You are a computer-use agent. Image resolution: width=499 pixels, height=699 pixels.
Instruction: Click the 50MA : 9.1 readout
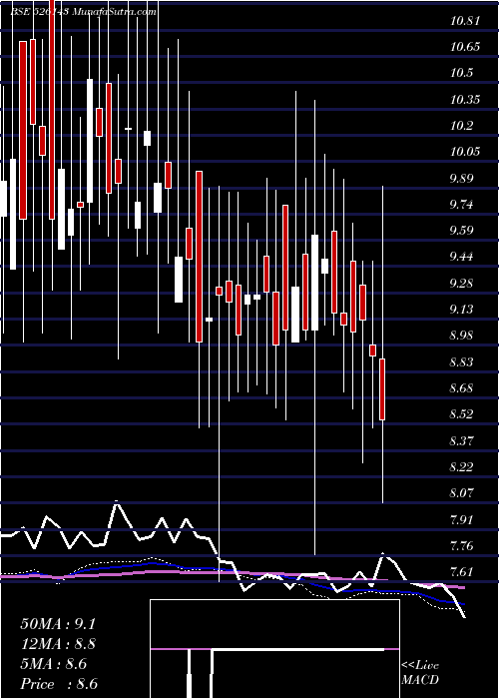tap(58, 624)
